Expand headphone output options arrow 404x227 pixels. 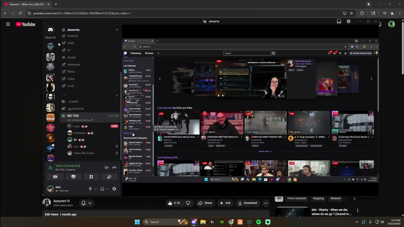107,189
